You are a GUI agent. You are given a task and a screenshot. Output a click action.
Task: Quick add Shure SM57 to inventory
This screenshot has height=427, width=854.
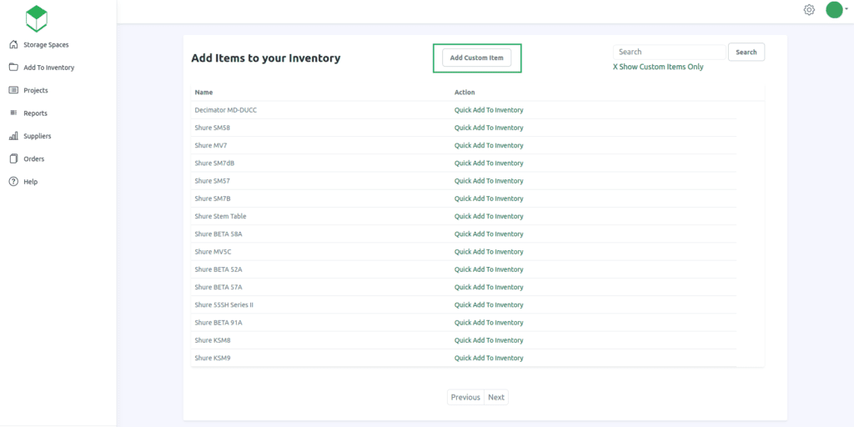point(489,181)
